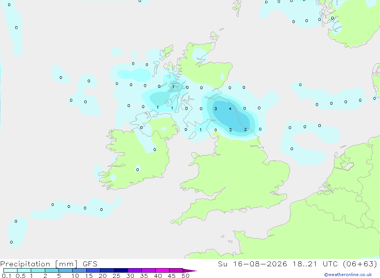
Task: Click the 'UTC' label in the footer
Action: 330,264
